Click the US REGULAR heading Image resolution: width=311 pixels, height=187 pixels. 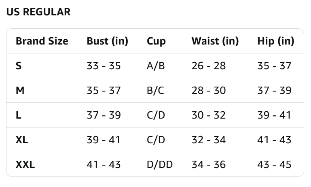(38, 12)
